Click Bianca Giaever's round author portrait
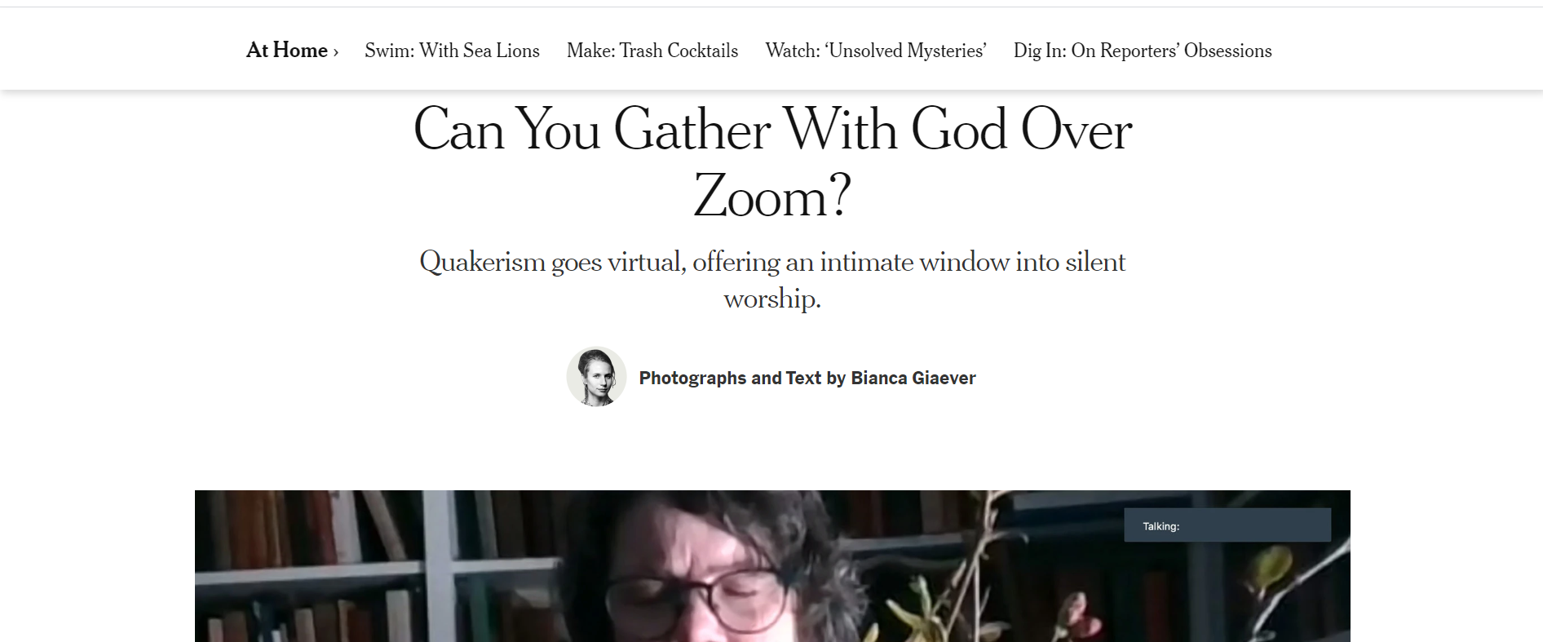 (x=596, y=377)
